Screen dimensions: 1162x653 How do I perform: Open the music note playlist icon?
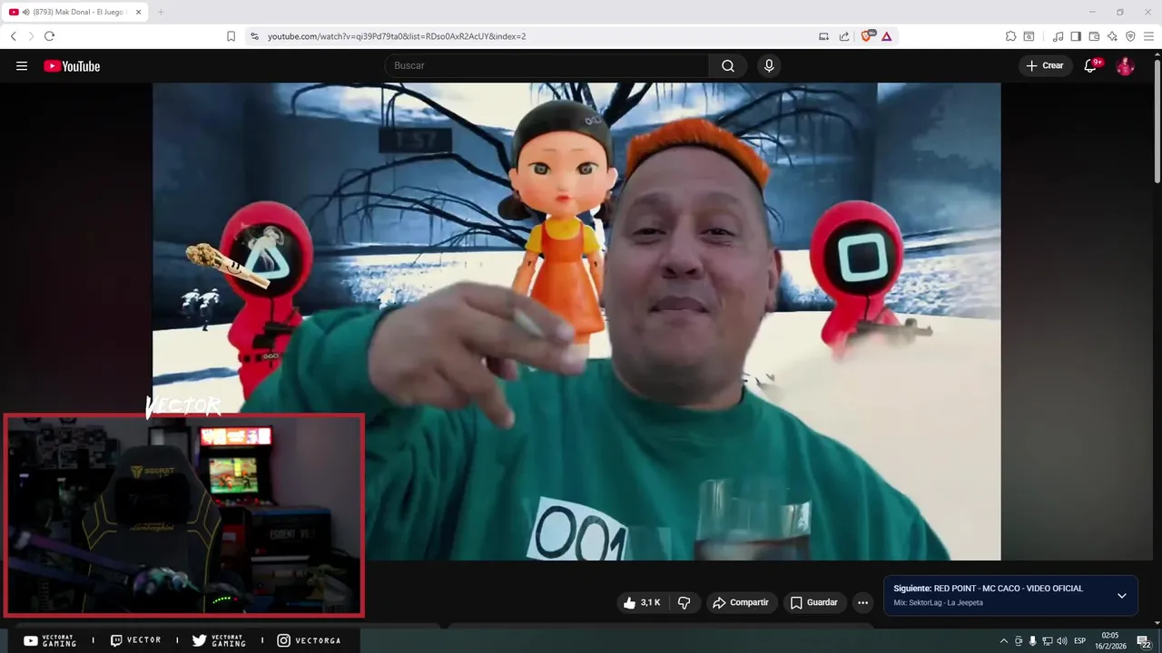(x=1058, y=36)
